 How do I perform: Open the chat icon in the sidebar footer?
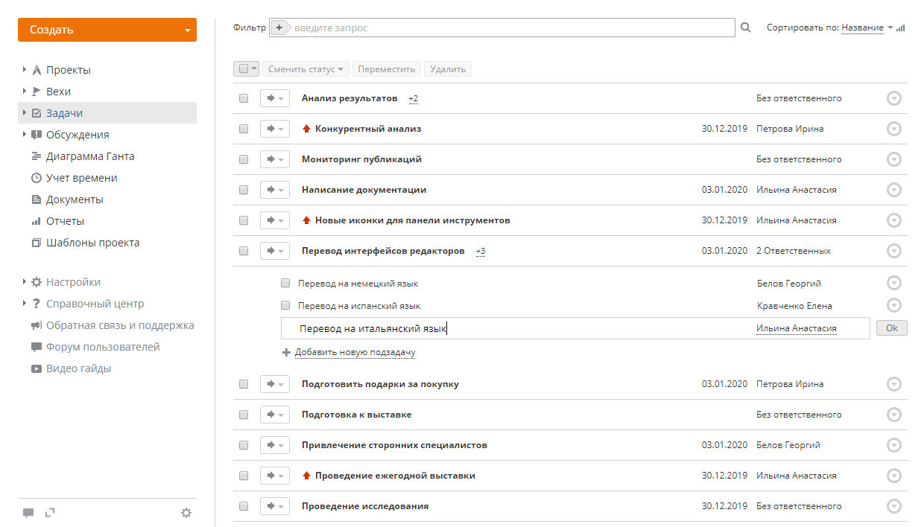pyautogui.click(x=28, y=512)
